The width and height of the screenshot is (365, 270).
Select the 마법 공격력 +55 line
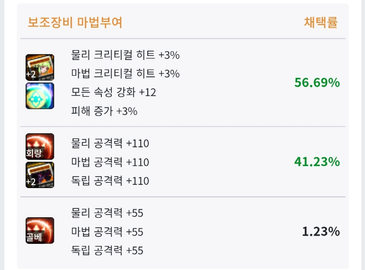pos(107,231)
